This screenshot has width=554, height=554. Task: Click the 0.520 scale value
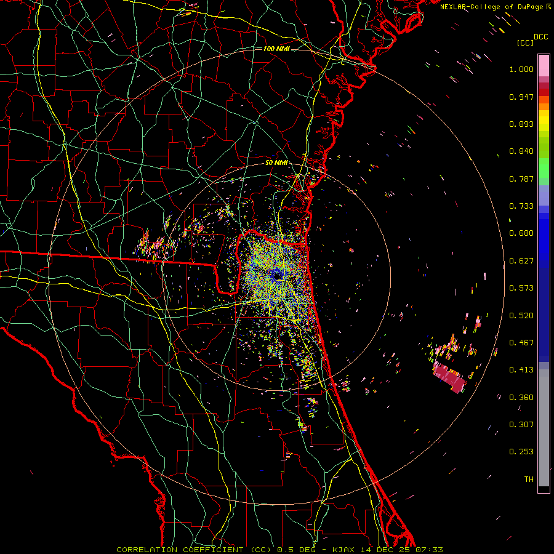[x=521, y=316]
